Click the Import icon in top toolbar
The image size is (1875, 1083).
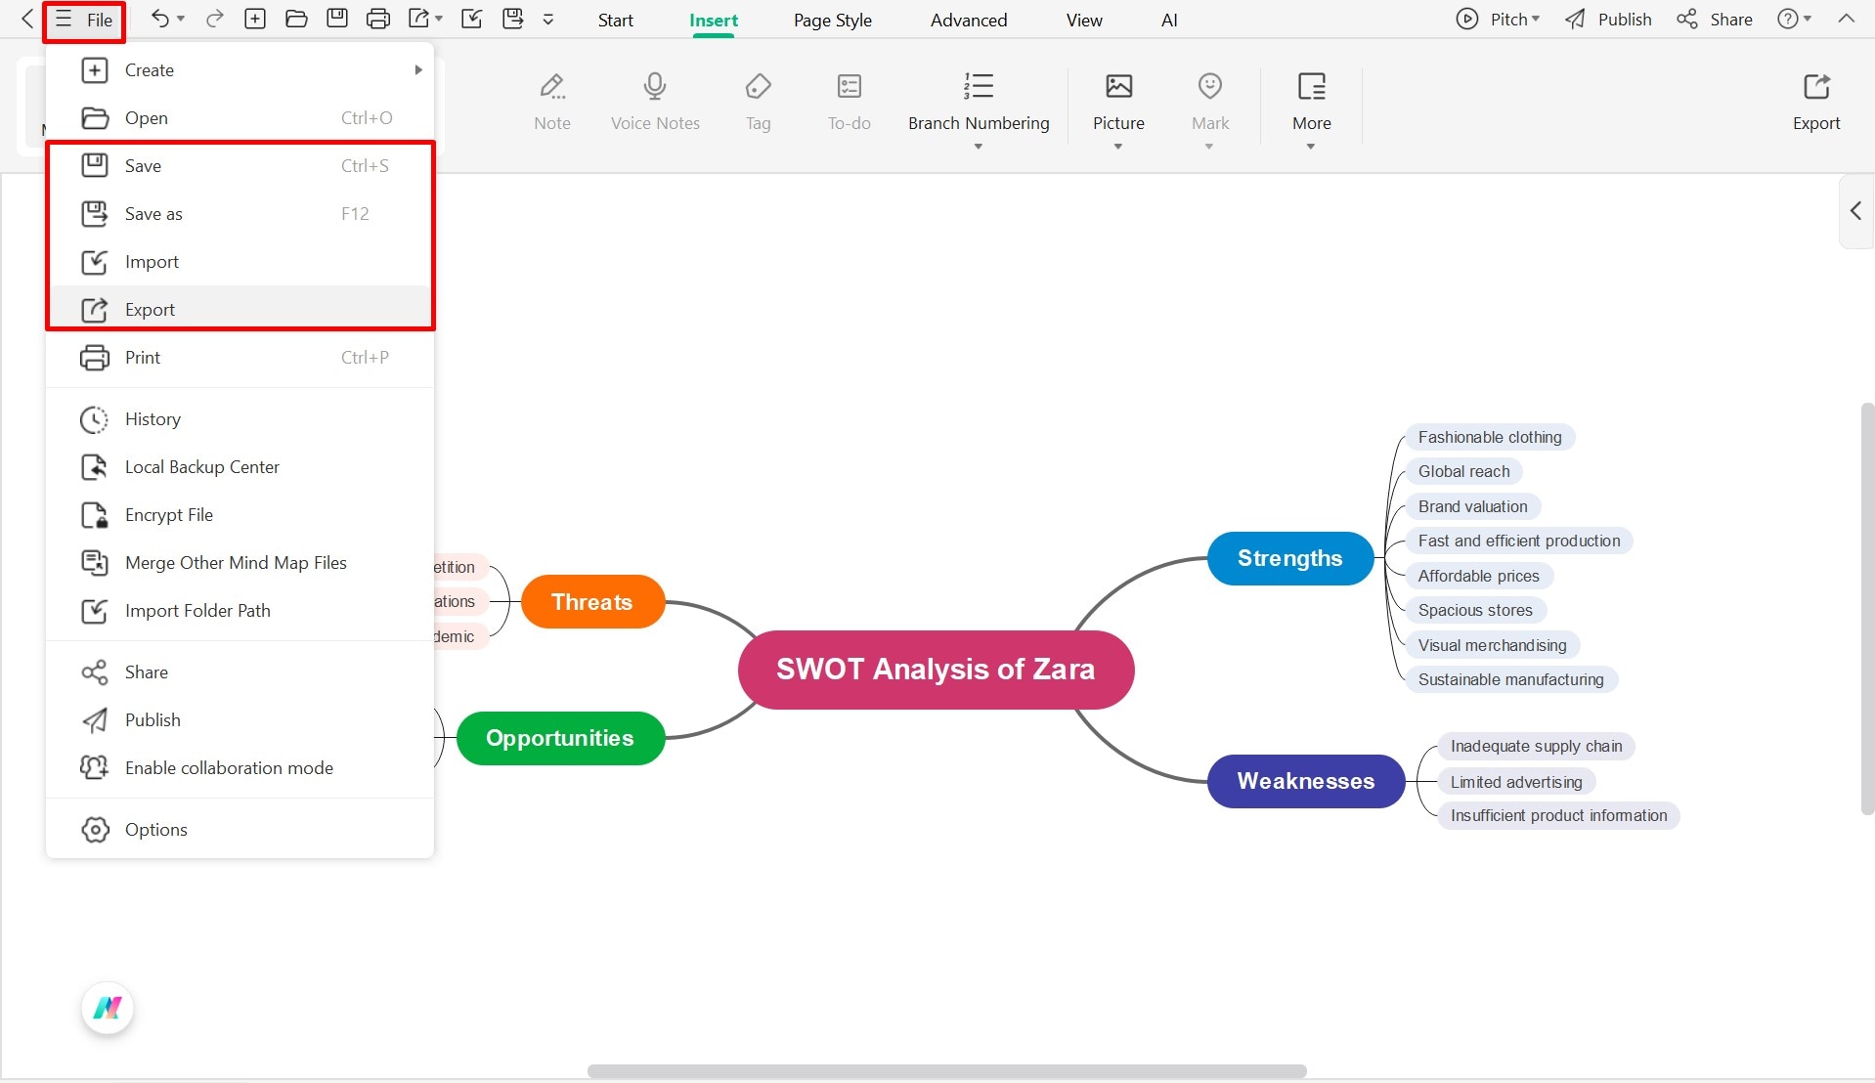tap(471, 19)
